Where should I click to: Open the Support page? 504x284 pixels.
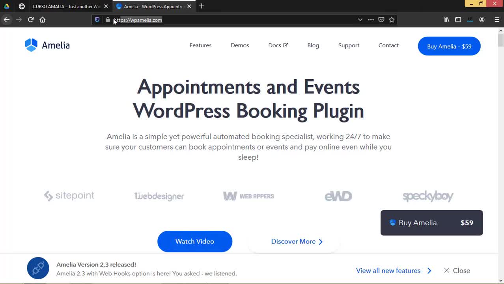coord(349,45)
